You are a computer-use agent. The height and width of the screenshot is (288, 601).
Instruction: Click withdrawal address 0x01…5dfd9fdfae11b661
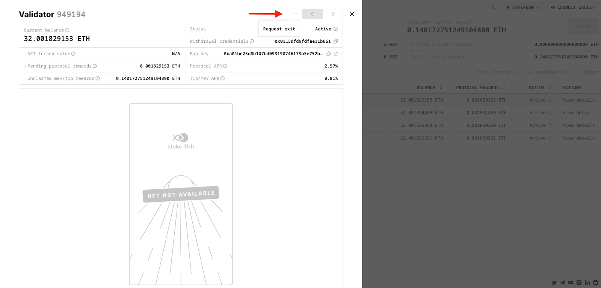pyautogui.click(x=303, y=41)
